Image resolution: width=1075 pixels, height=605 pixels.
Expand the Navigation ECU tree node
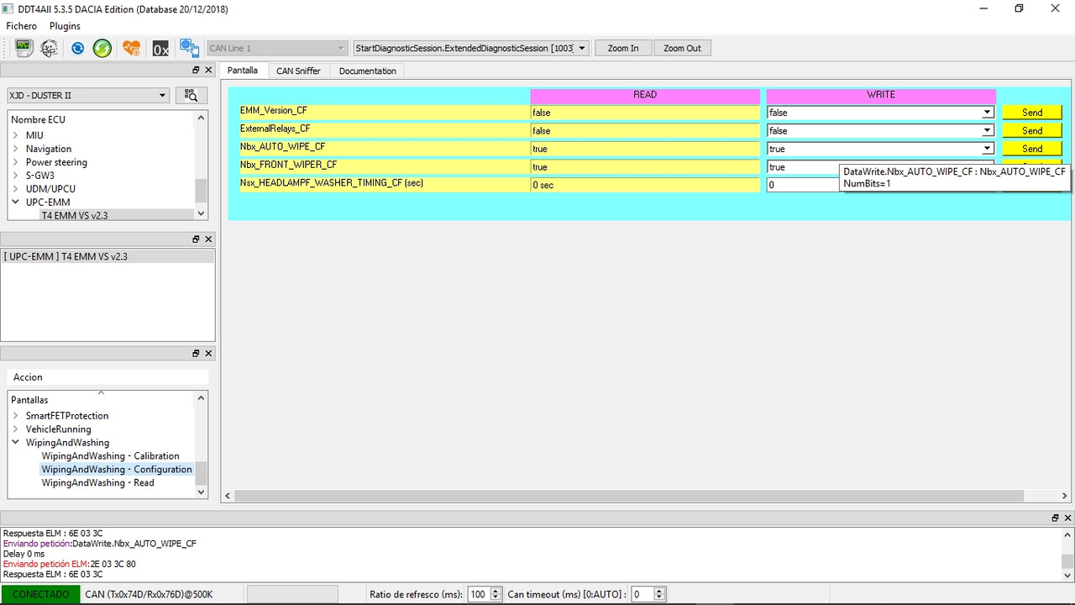pyautogui.click(x=16, y=149)
